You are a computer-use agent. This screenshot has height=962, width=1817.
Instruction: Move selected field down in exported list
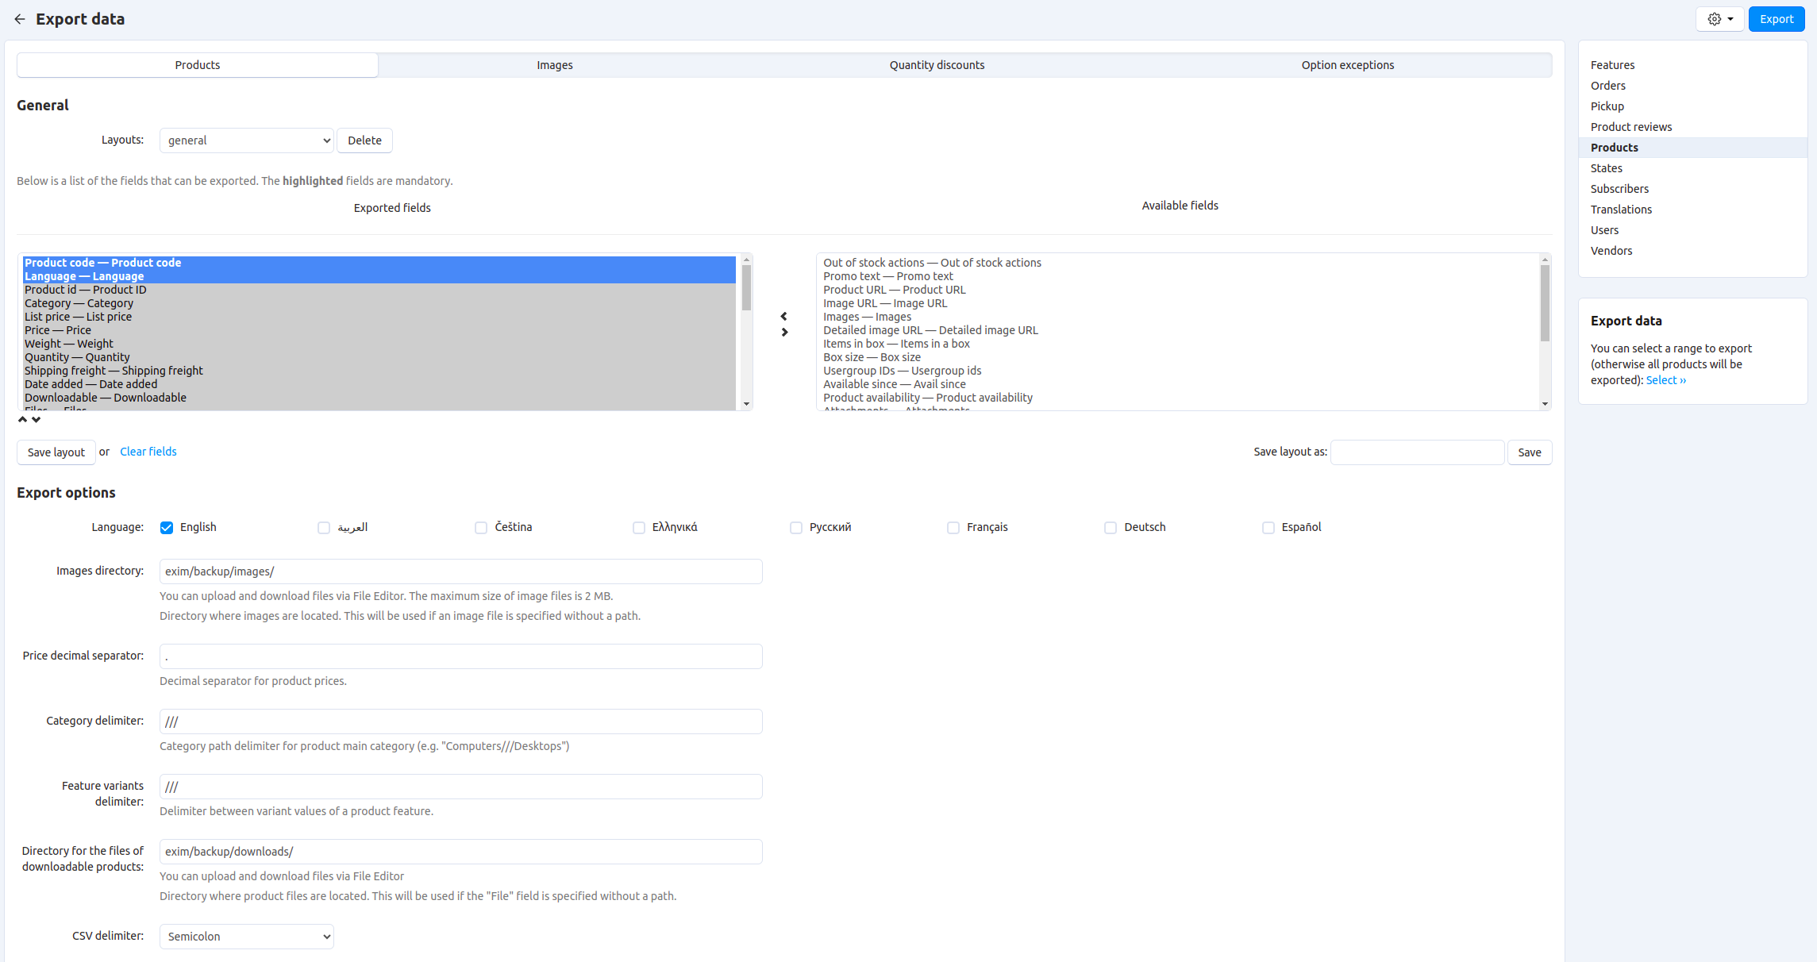(36, 419)
